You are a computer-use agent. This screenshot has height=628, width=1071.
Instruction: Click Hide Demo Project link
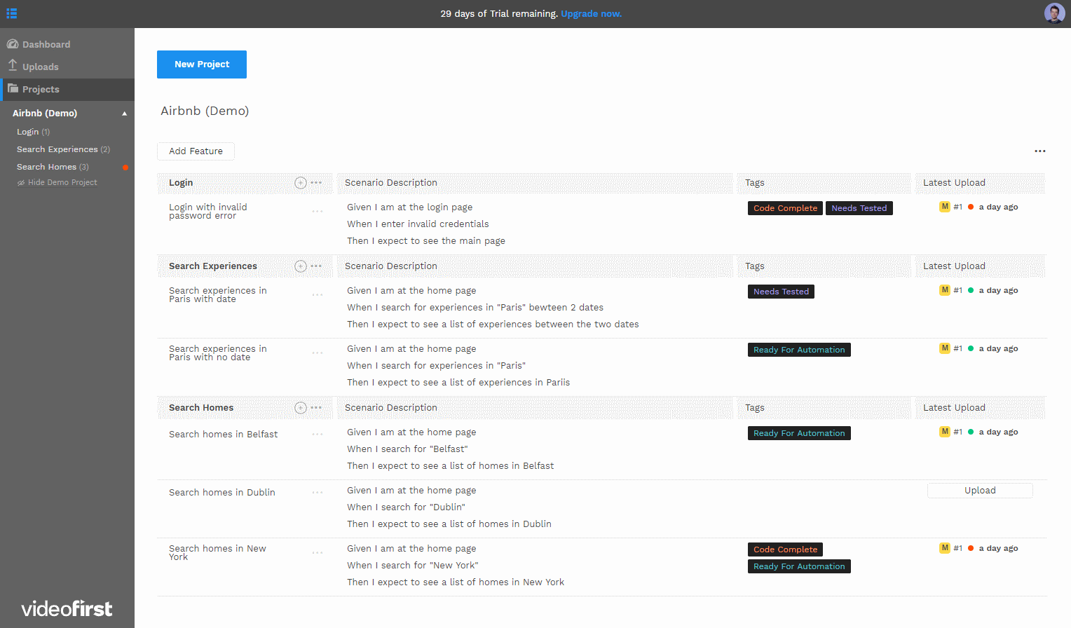point(57,182)
